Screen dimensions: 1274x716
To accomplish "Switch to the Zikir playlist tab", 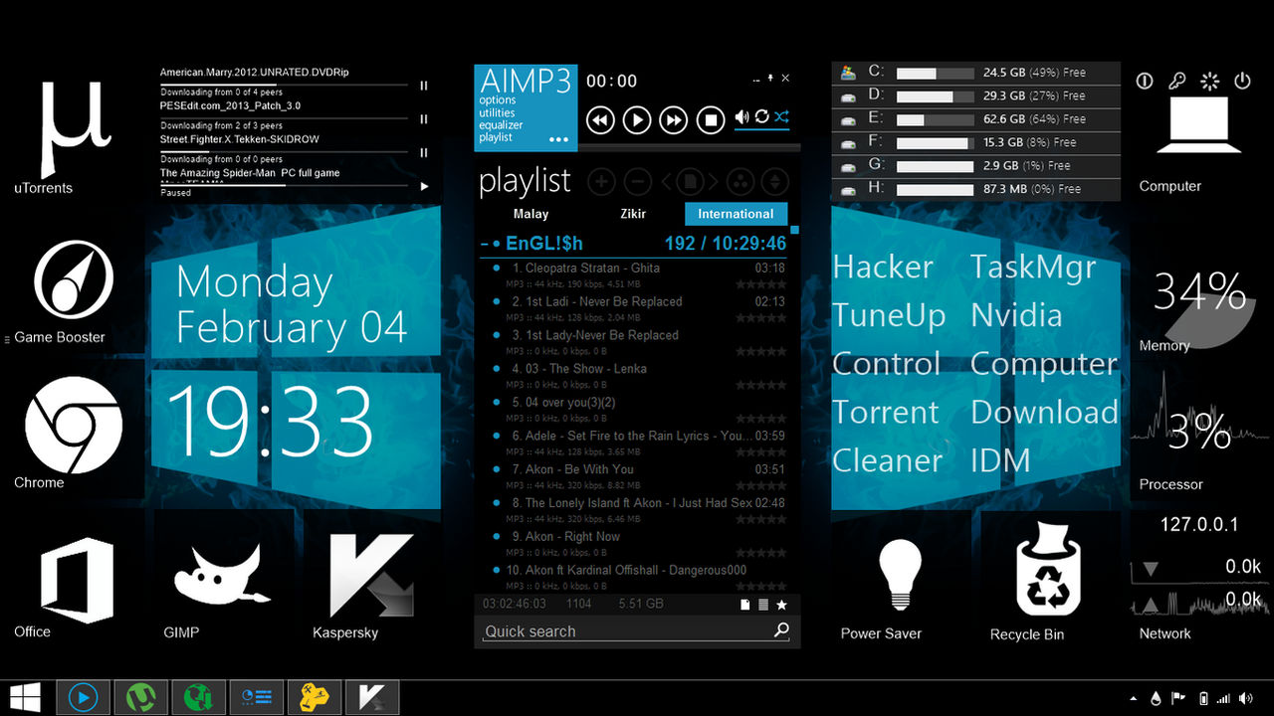I will pyautogui.click(x=633, y=214).
